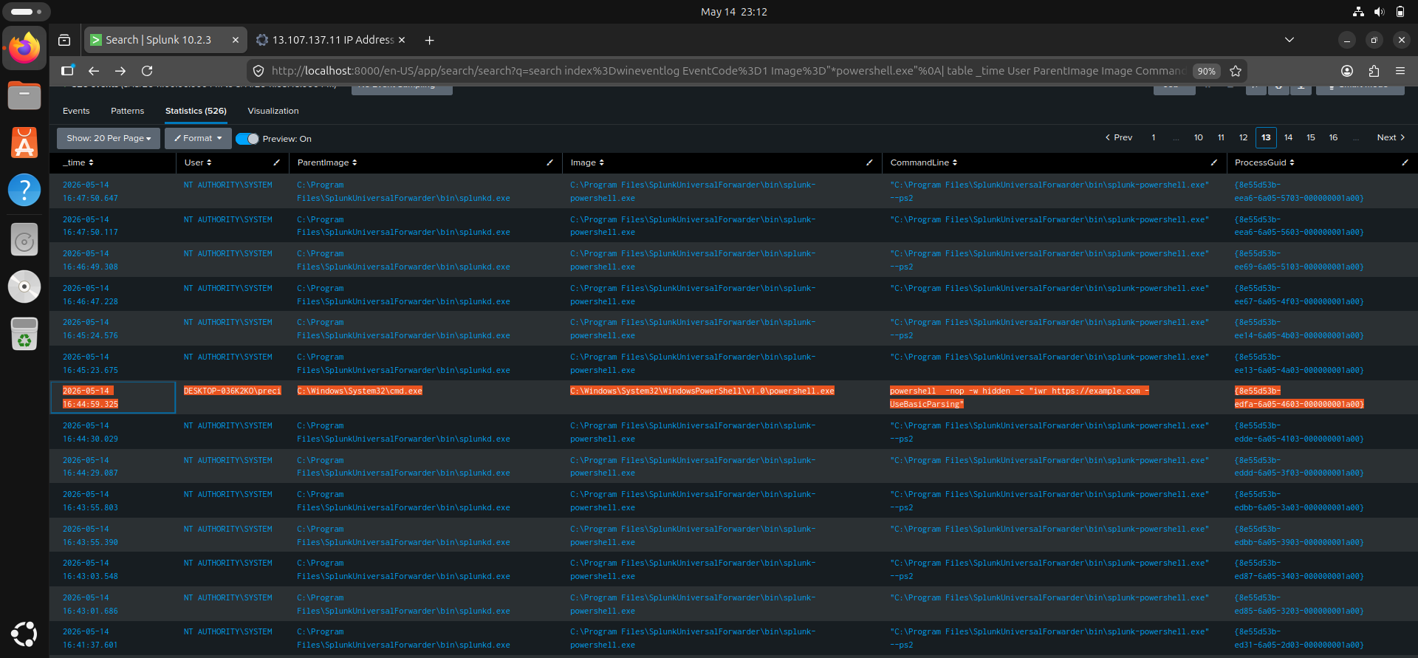Sort by the User column header
1418x658 pixels.
tap(198, 162)
